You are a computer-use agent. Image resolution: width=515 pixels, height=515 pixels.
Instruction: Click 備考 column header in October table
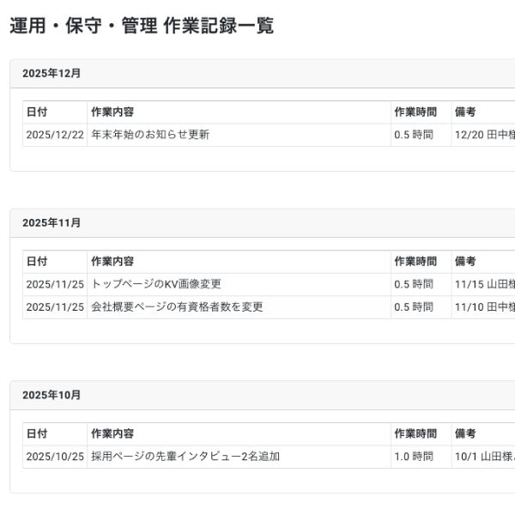465,434
